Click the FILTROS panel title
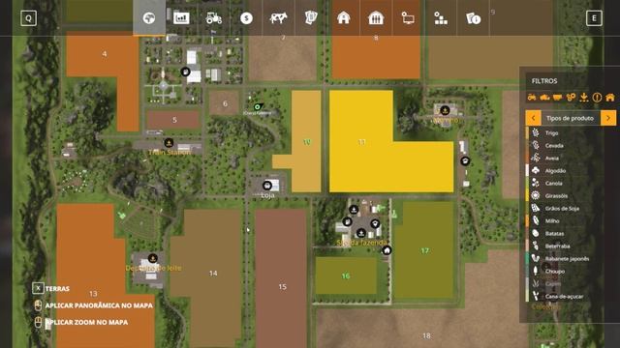The height and width of the screenshot is (348, 620). [x=544, y=81]
